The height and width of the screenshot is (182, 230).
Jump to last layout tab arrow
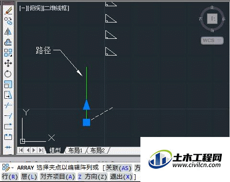pos(41,150)
